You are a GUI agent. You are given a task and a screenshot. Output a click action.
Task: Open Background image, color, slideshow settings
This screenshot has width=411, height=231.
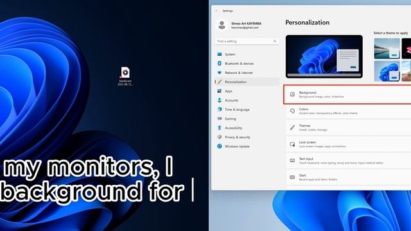[x=347, y=94]
